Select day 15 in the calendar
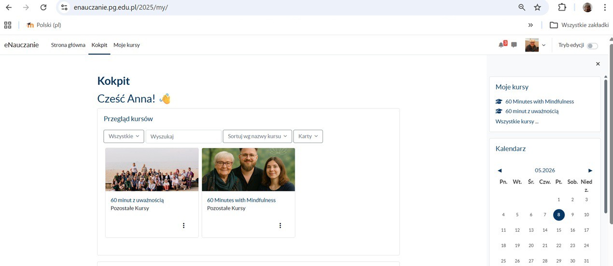The height and width of the screenshot is (266, 613). [559, 230]
